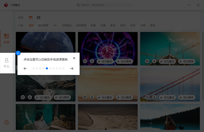This screenshot has height=132, width=204.
Task: Go to next tutorial tip arrow
Action: [x=72, y=68]
